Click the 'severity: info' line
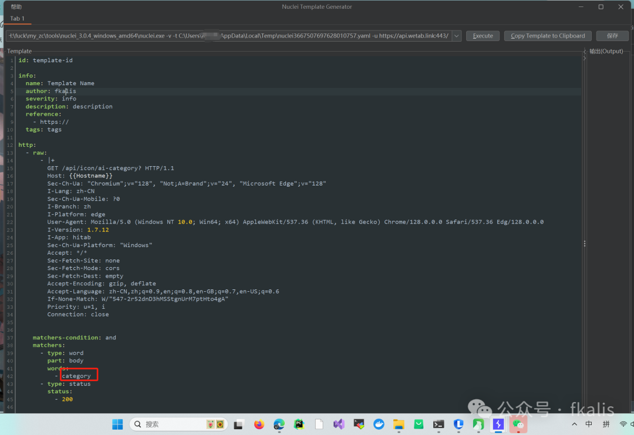This screenshot has width=634, height=435. click(51, 99)
